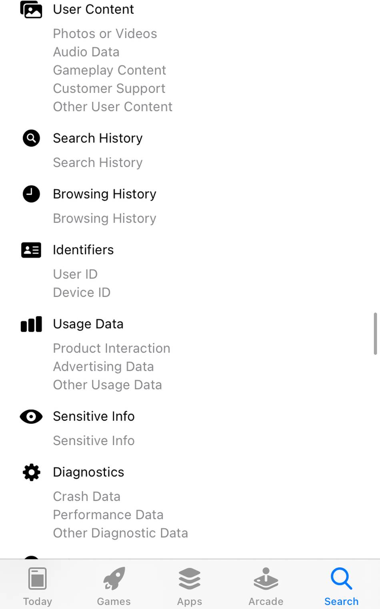The width and height of the screenshot is (380, 609).
Task: Tap the Crash Data entry
Action: point(86,497)
